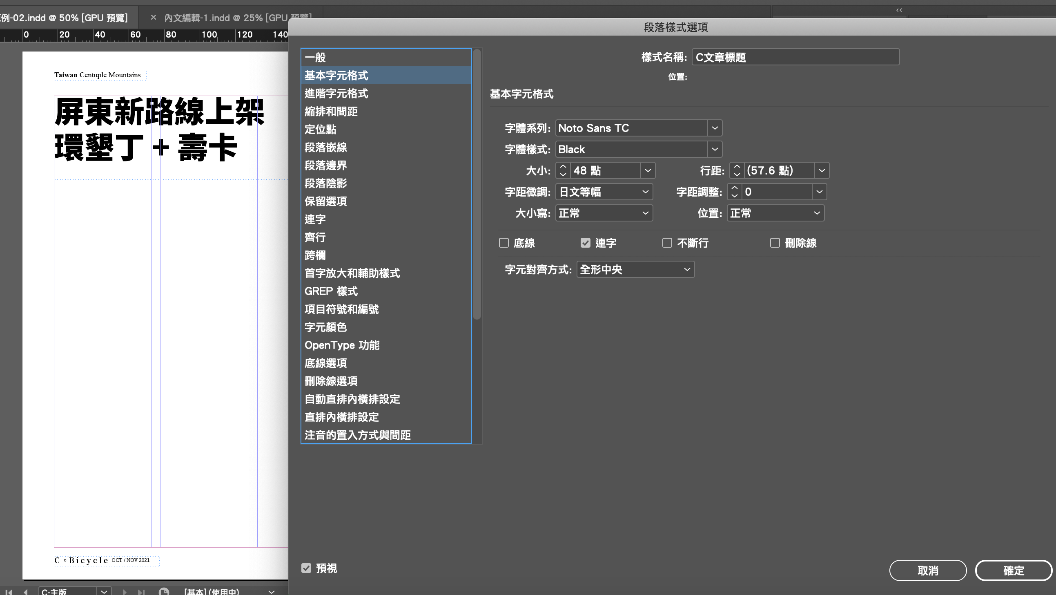1056x595 pixels.
Task: Click the first page navigation arrow
Action: click(x=9, y=591)
